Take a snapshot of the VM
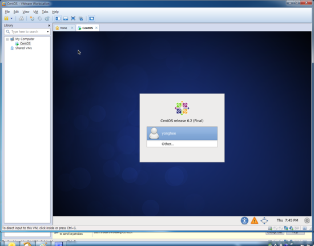The width and height of the screenshot is (314, 246). [32, 19]
